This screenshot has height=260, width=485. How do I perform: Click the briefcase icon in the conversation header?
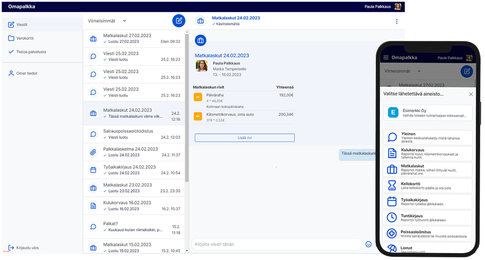[200, 21]
